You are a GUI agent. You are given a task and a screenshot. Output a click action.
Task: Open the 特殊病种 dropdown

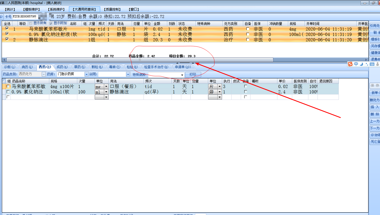tap(182, 75)
